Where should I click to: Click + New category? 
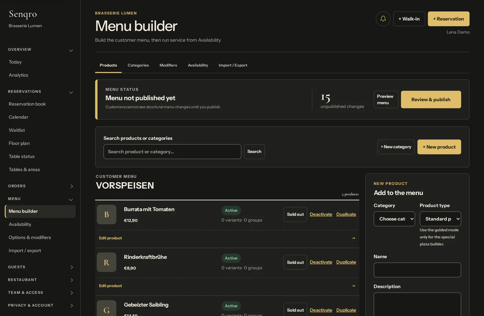396,147
